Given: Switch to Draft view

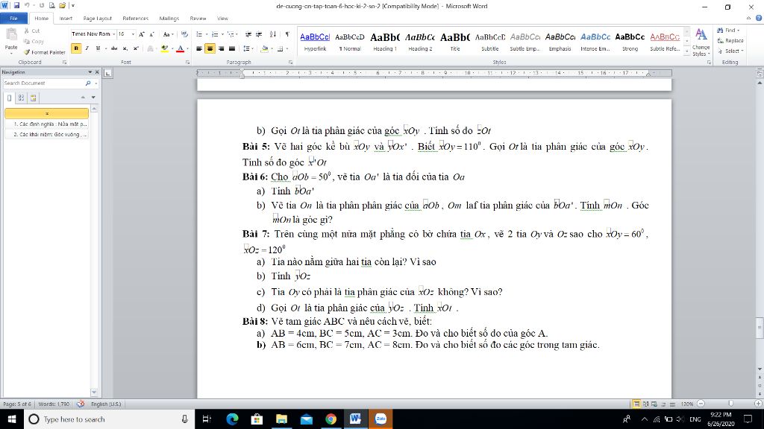Looking at the screenshot, I should pyautogui.click(x=672, y=404).
